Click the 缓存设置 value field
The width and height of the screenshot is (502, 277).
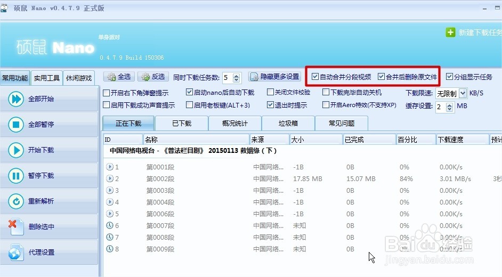[x=441, y=107]
